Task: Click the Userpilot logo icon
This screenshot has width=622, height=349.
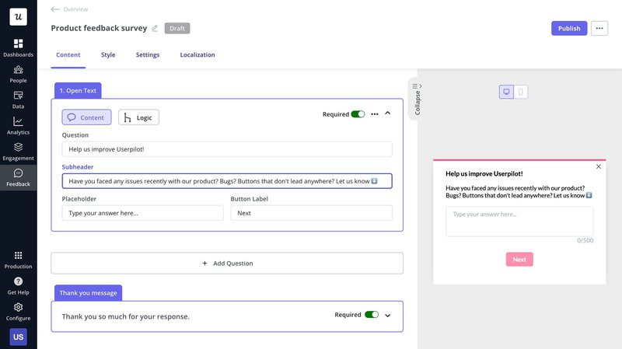Action: [x=18, y=16]
